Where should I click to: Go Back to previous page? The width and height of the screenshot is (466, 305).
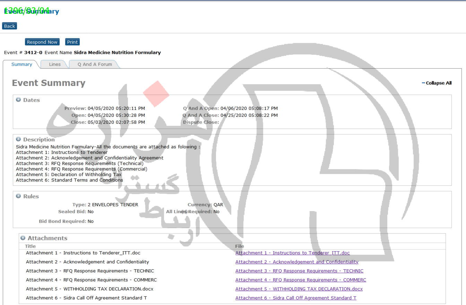click(9, 26)
